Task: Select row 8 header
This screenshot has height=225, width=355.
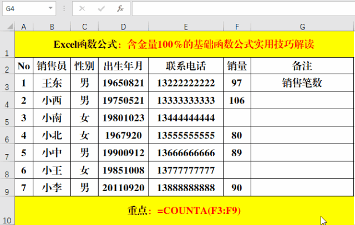Action: [7, 170]
